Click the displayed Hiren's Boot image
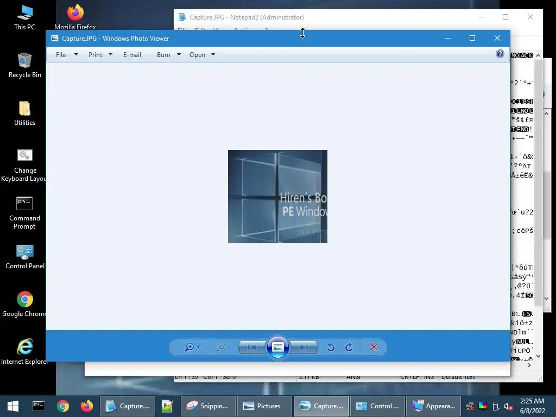 [x=277, y=197]
